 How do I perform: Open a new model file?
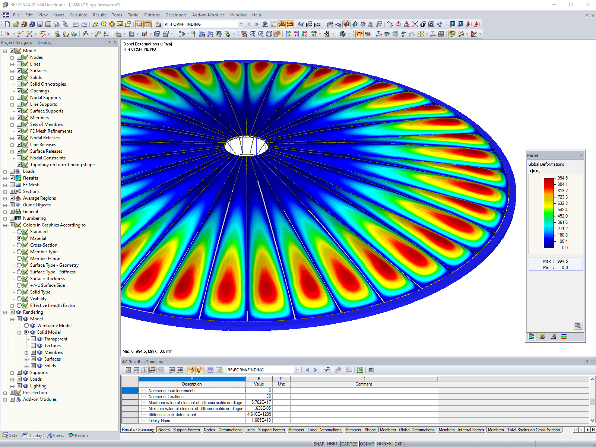7,24
